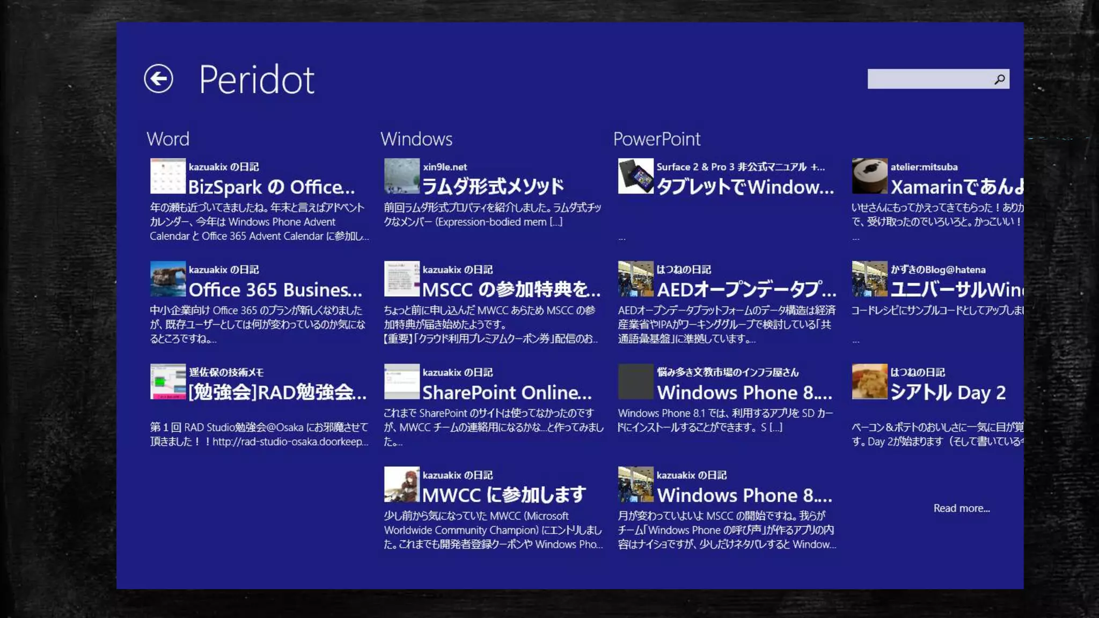The width and height of the screenshot is (1099, 618).
Task: Open the Word section header
Action: (x=168, y=139)
